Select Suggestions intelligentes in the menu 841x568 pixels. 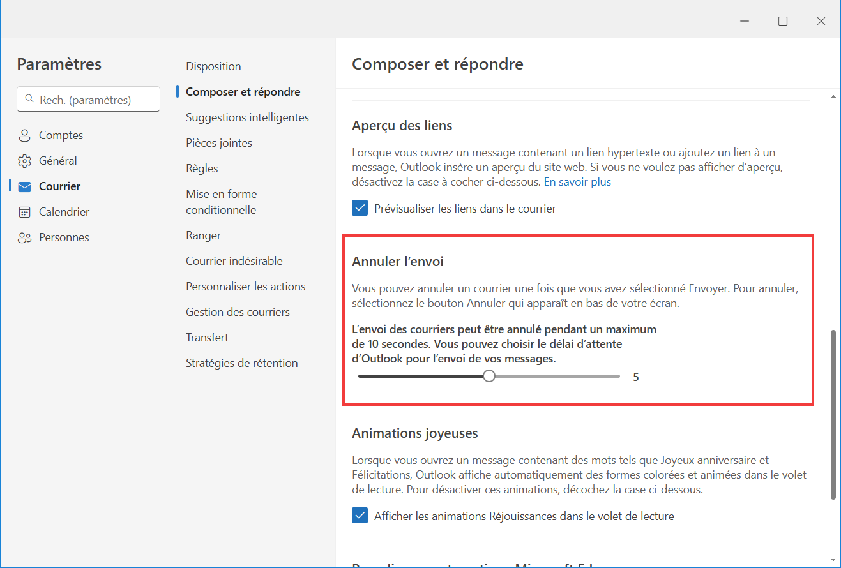[x=247, y=117]
